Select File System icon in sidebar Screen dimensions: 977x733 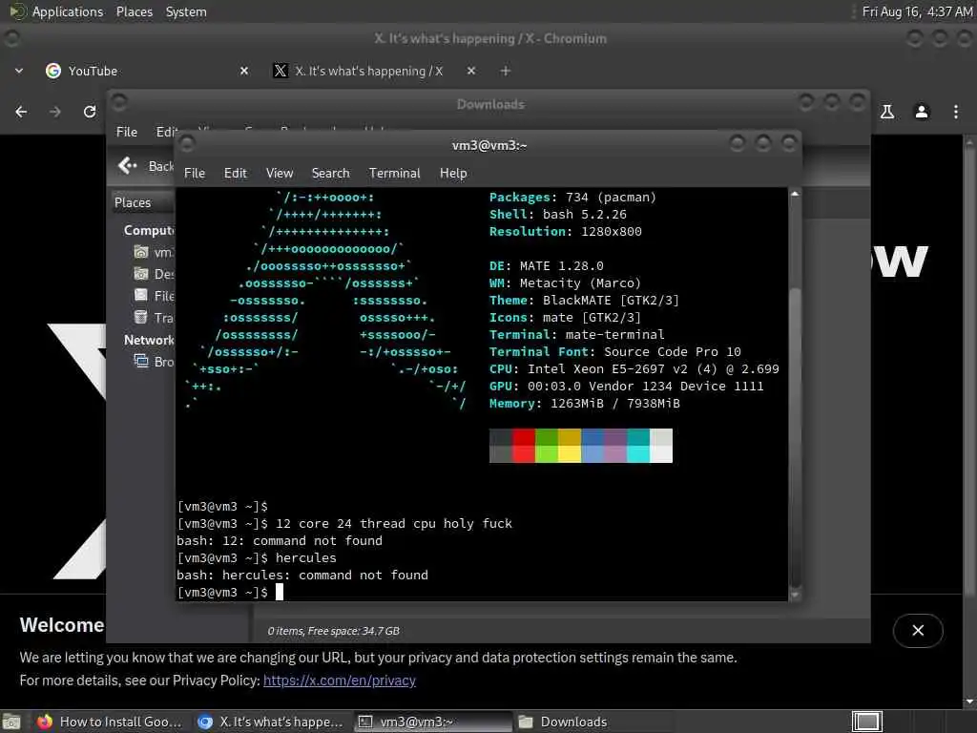tap(141, 296)
